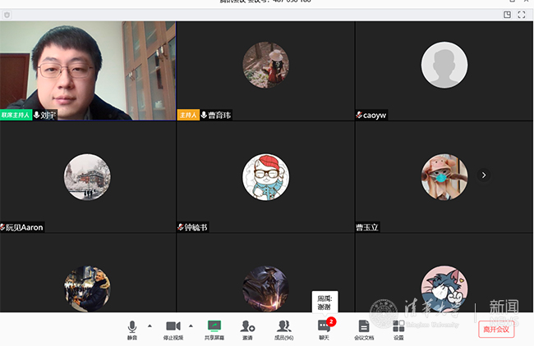
Task: Click 钟毓书's cartoon avatar
Action: [265, 176]
